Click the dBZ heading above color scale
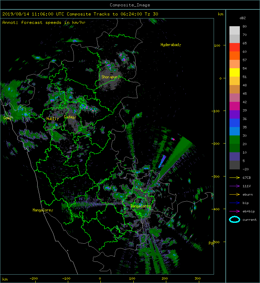This screenshot has height=283, width=260. pos(243,18)
